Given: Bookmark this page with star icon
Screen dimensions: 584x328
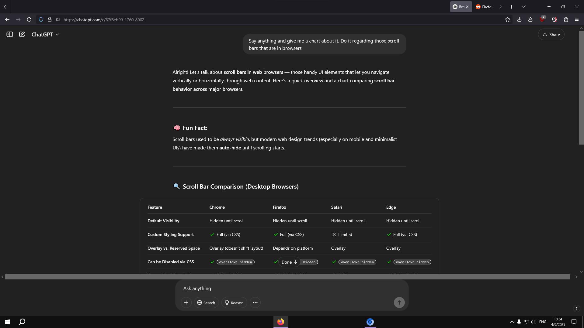Looking at the screenshot, I should (x=507, y=19).
